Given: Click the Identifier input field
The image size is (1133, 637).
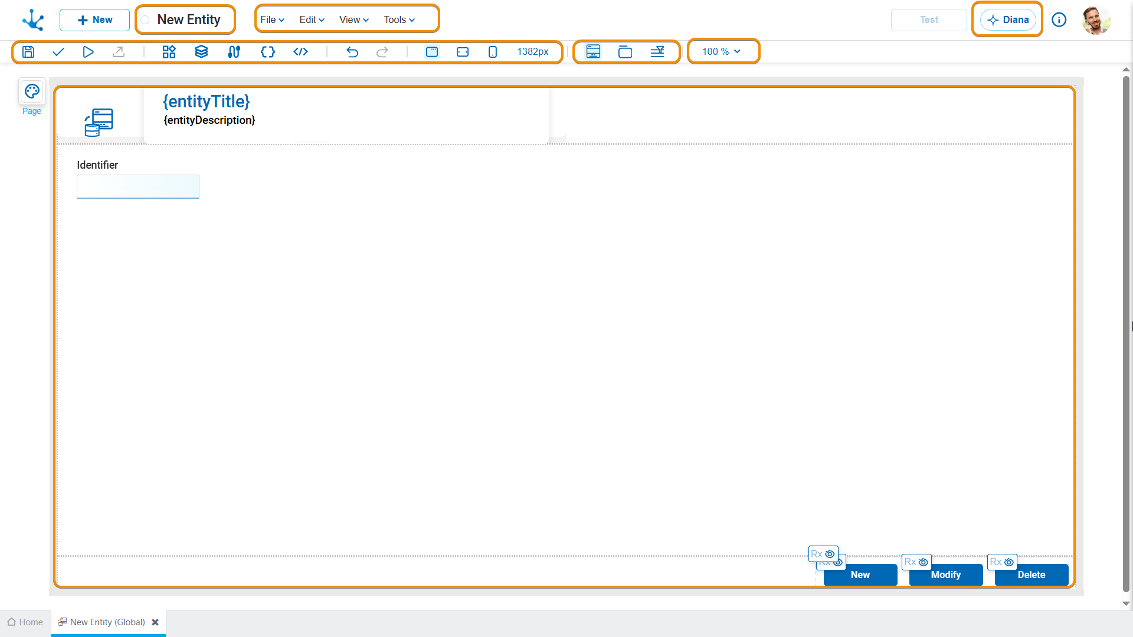Looking at the screenshot, I should coord(138,186).
